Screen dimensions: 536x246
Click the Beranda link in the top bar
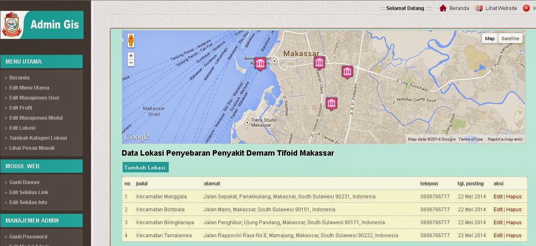(459, 8)
